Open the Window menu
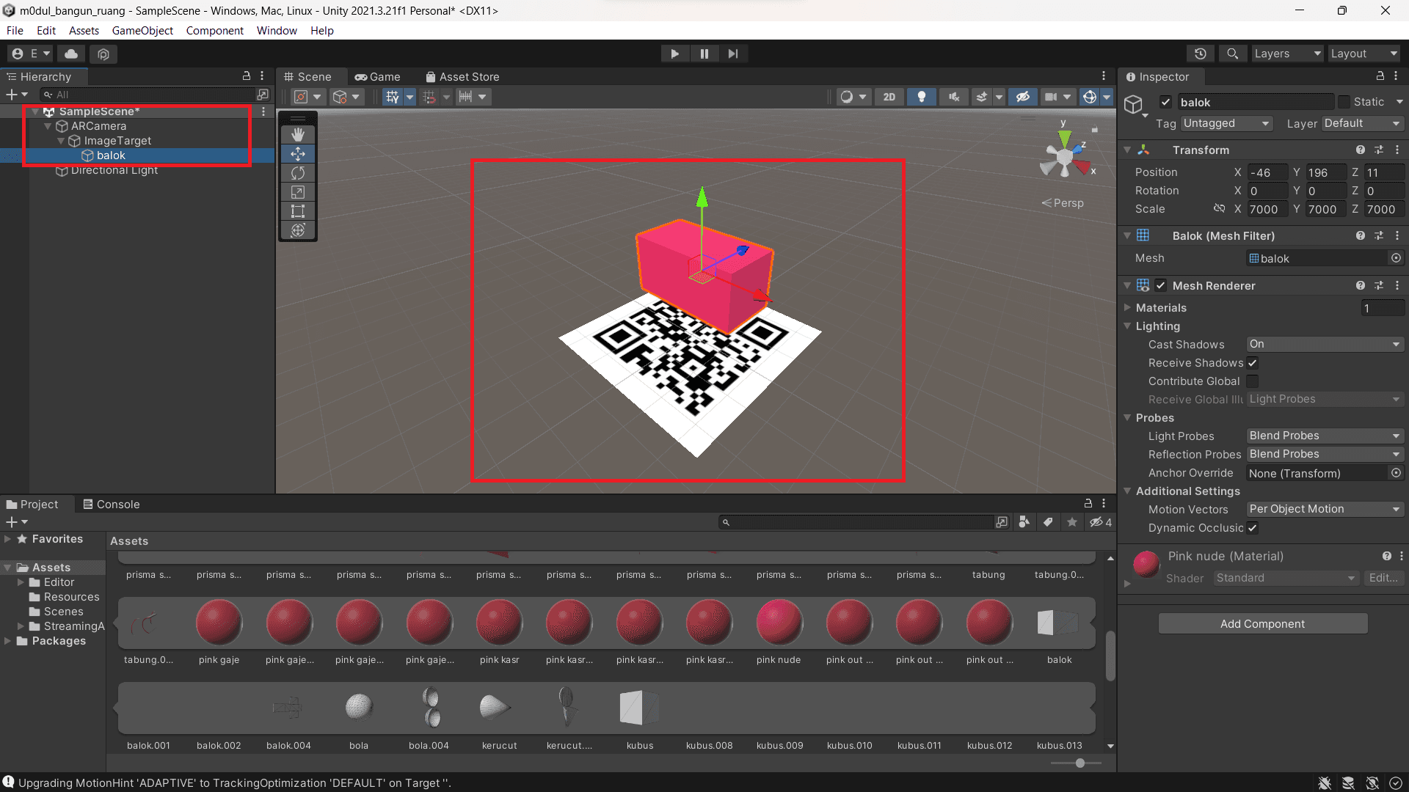This screenshot has height=792, width=1409. coord(277,31)
